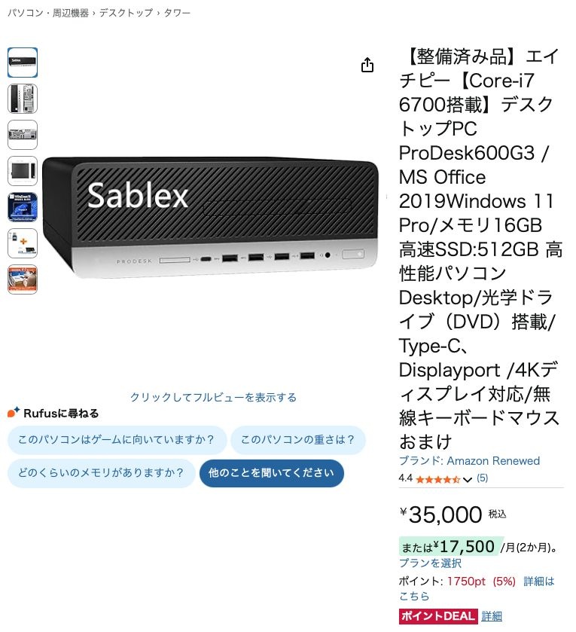Select the fourth thumbnail showing side panel
The width and height of the screenshot is (576, 632).
pos(23,171)
